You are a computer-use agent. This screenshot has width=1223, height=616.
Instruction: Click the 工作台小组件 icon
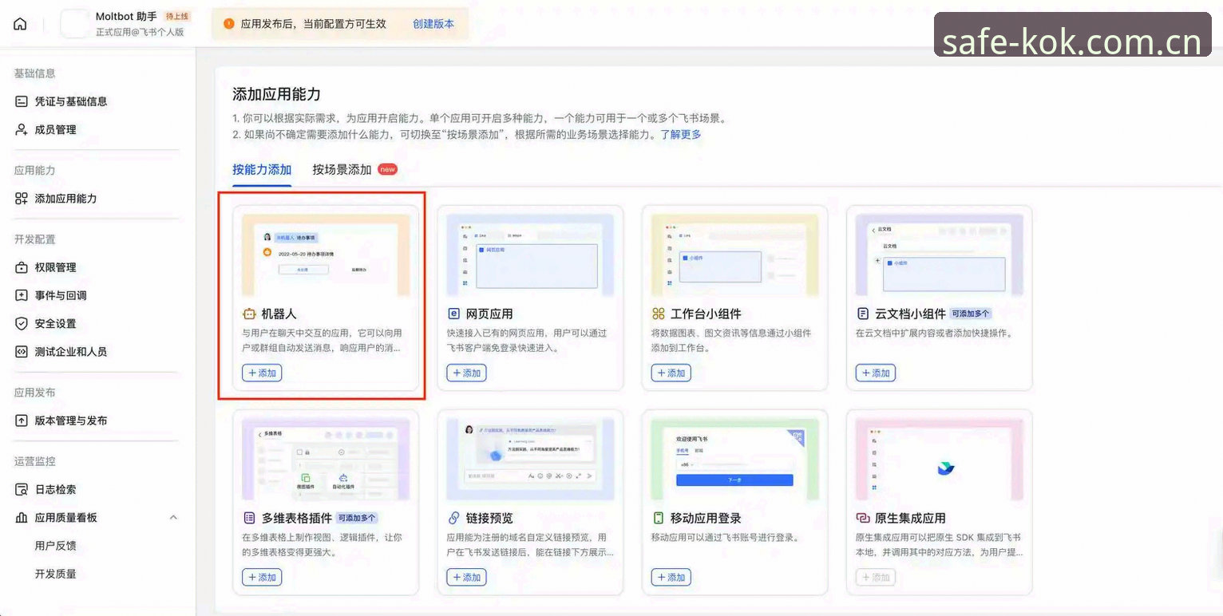[x=658, y=314]
